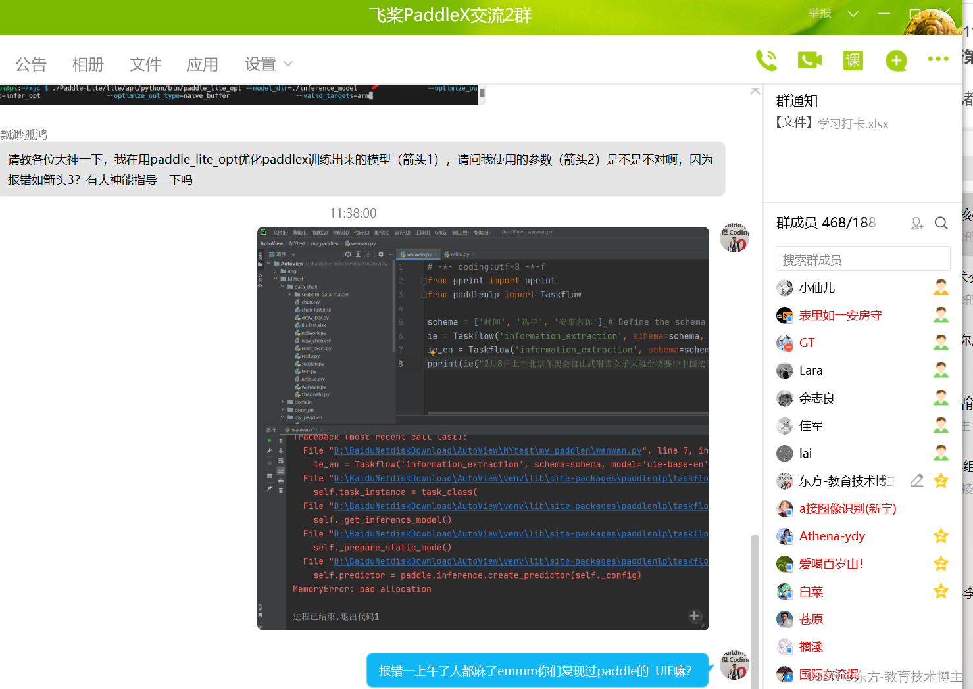Open the PyCharm error screenshot image
The height and width of the screenshot is (689, 973).
point(483,429)
